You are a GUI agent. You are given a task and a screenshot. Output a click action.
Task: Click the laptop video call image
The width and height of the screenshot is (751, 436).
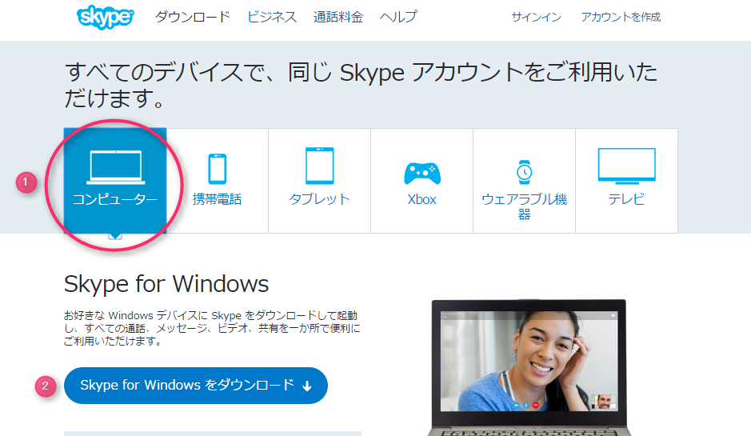[529, 367]
